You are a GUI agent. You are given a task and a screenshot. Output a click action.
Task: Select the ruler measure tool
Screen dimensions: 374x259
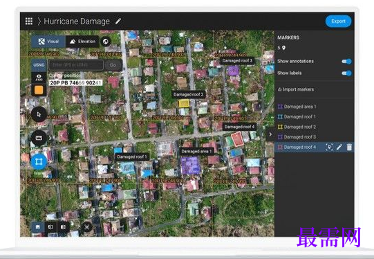pyautogui.click(x=39, y=138)
